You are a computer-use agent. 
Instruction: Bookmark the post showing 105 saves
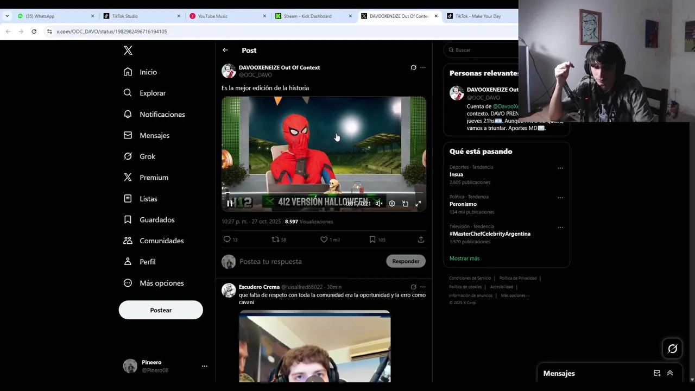[372, 239]
